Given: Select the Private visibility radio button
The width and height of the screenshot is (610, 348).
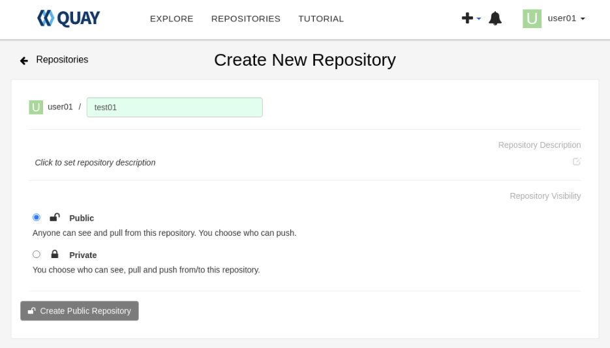Looking at the screenshot, I should (x=36, y=254).
